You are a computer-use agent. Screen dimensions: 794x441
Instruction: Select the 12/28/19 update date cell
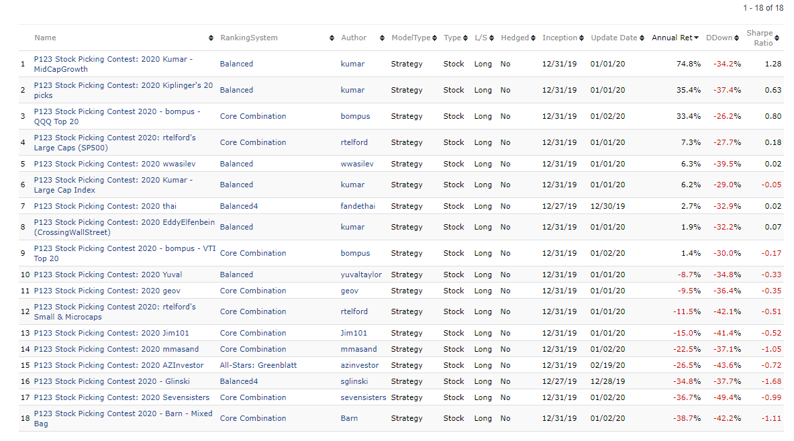point(607,382)
